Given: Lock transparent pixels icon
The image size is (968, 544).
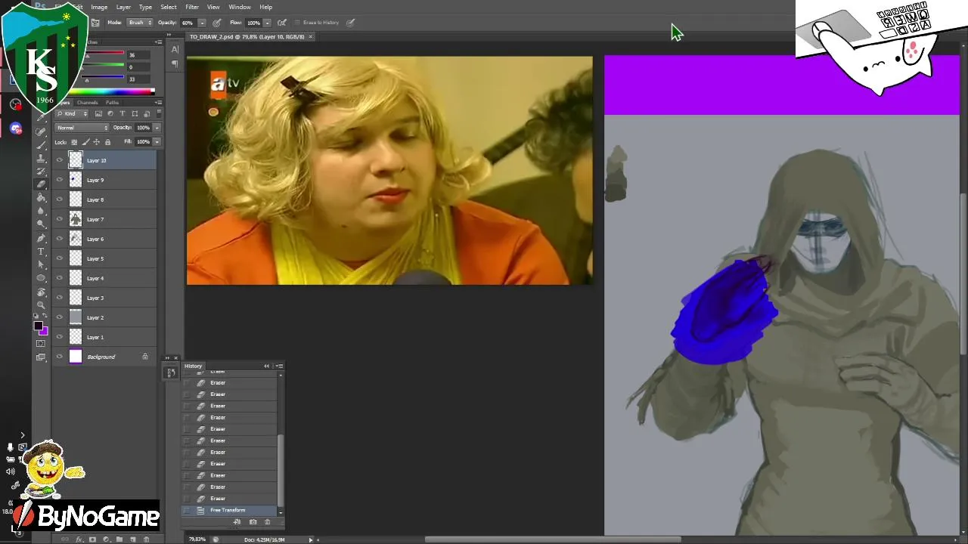Looking at the screenshot, I should tap(74, 142).
